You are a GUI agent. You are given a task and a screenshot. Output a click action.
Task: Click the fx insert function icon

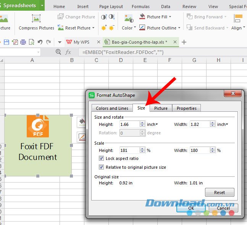(x=68, y=52)
